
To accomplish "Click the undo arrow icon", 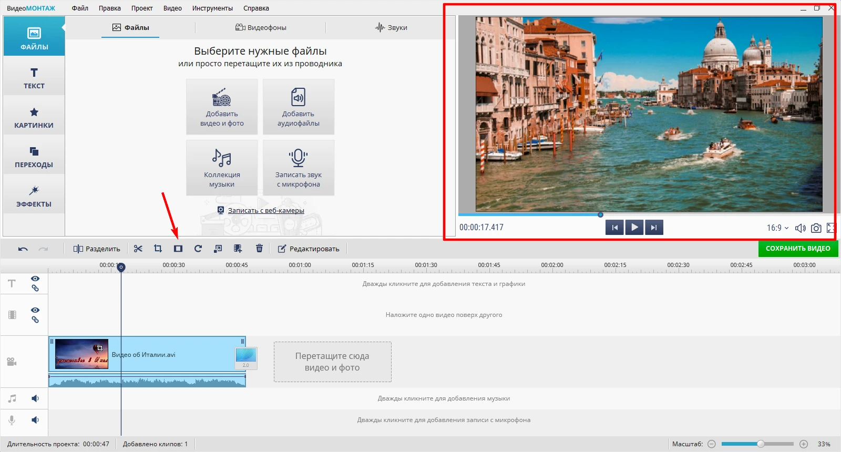I will [23, 249].
